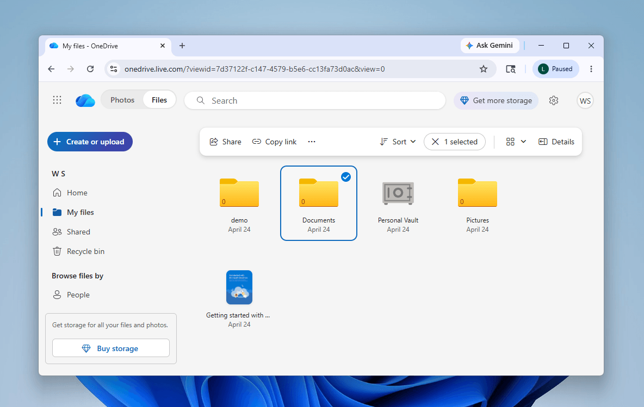Image resolution: width=644 pixels, height=407 pixels.
Task: Click the 'W S' account heading
Action: pyautogui.click(x=58, y=174)
